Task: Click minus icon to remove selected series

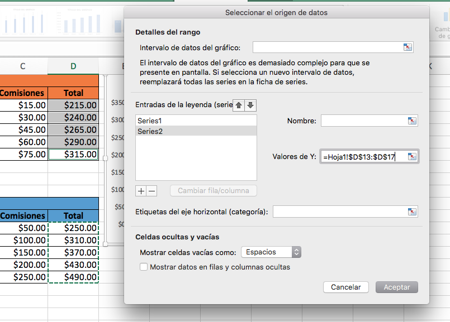Action: click(x=150, y=190)
